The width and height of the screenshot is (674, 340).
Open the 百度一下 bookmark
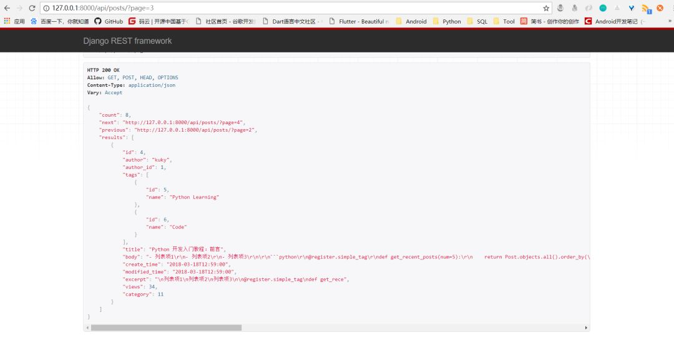59,21
